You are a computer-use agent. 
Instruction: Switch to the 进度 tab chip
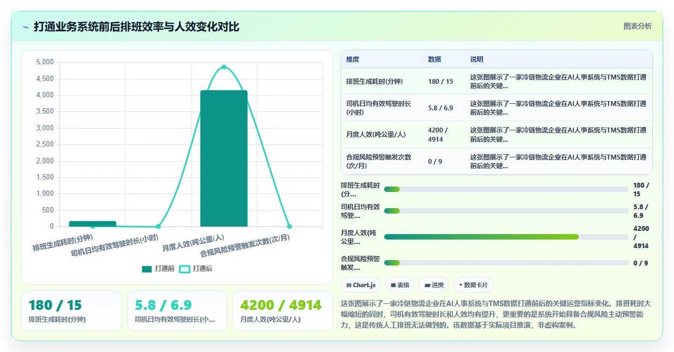(434, 285)
